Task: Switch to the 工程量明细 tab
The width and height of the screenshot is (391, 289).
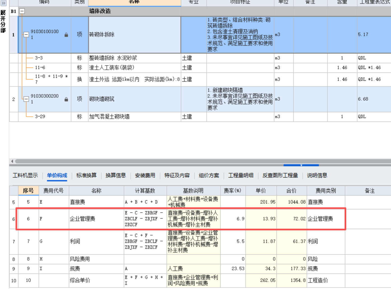Action: [x=241, y=176]
